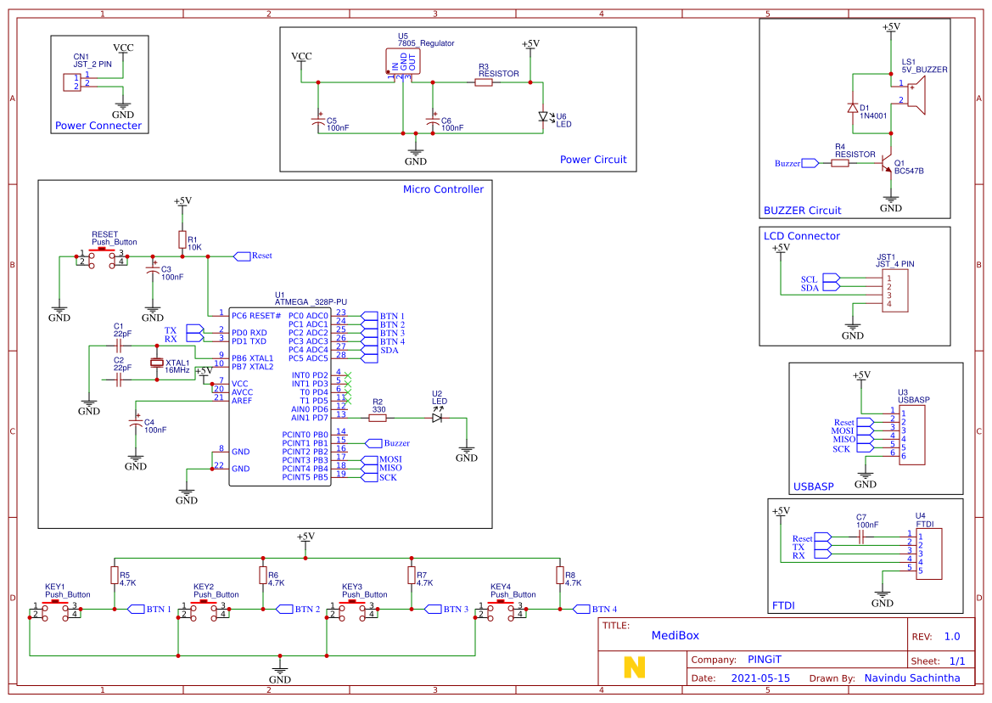This screenshot has width=992, height=703.
Task: Click LED U2 beside the 330 resistor
Action: [x=437, y=418]
